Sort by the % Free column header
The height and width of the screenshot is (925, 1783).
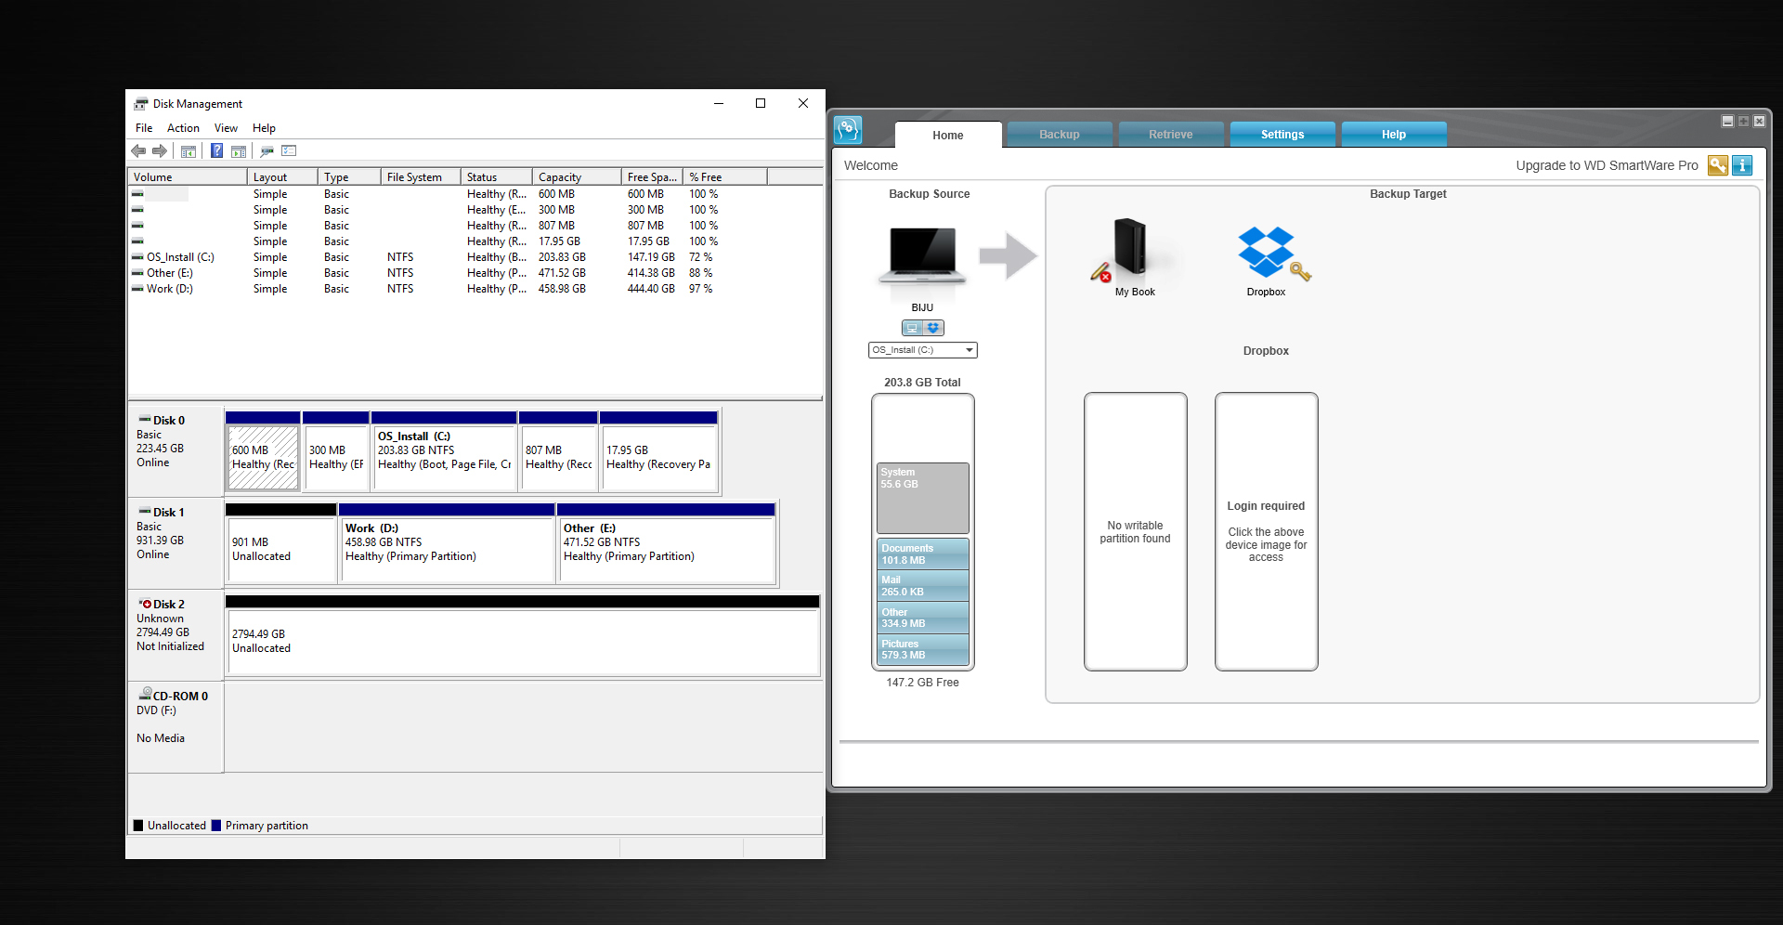point(725,176)
